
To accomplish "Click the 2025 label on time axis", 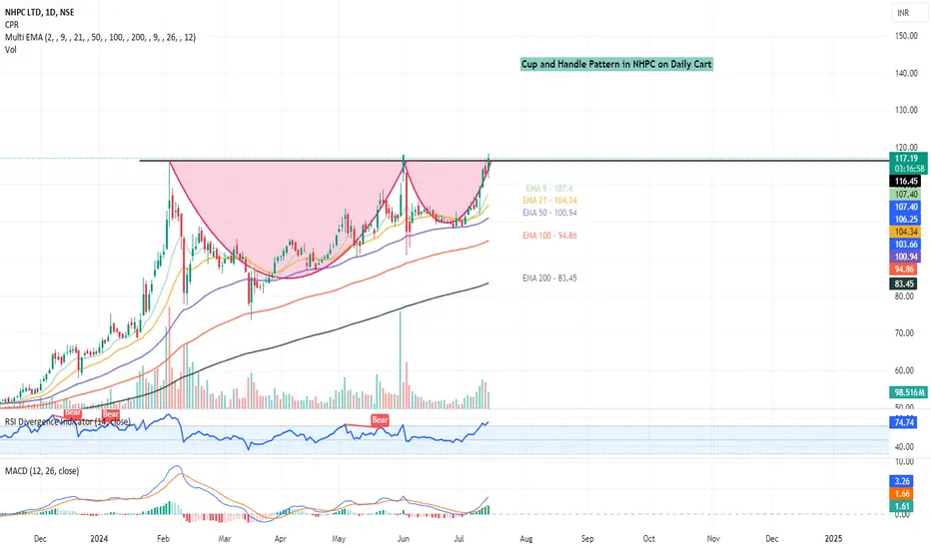I will coord(834,538).
